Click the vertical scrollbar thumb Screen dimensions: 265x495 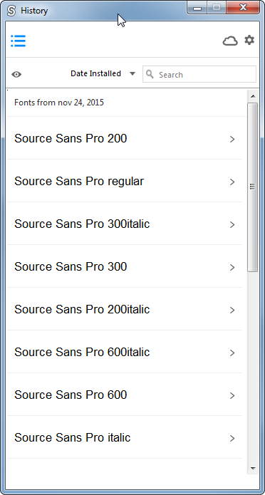click(x=252, y=187)
